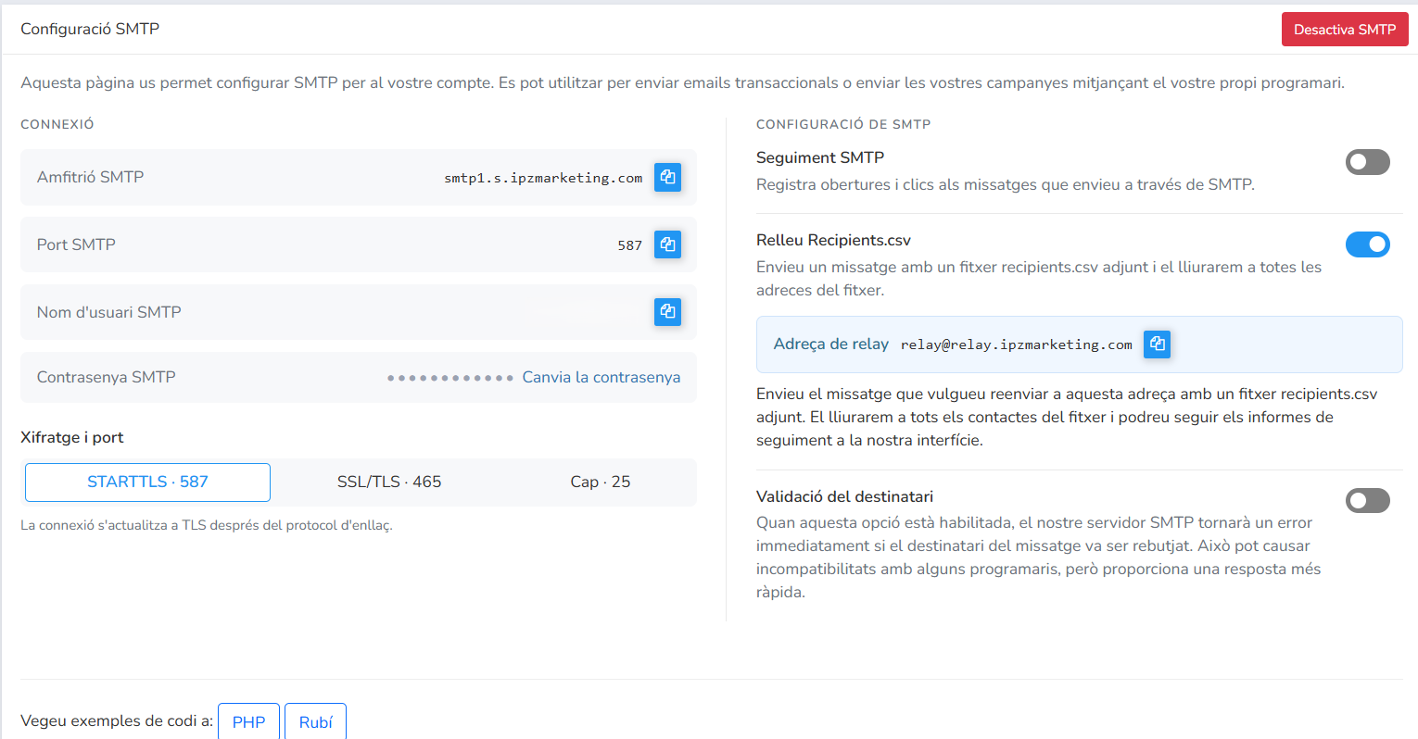The height and width of the screenshot is (739, 1418).
Task: Click the Amfitrió SMTP label
Action: click(x=90, y=177)
